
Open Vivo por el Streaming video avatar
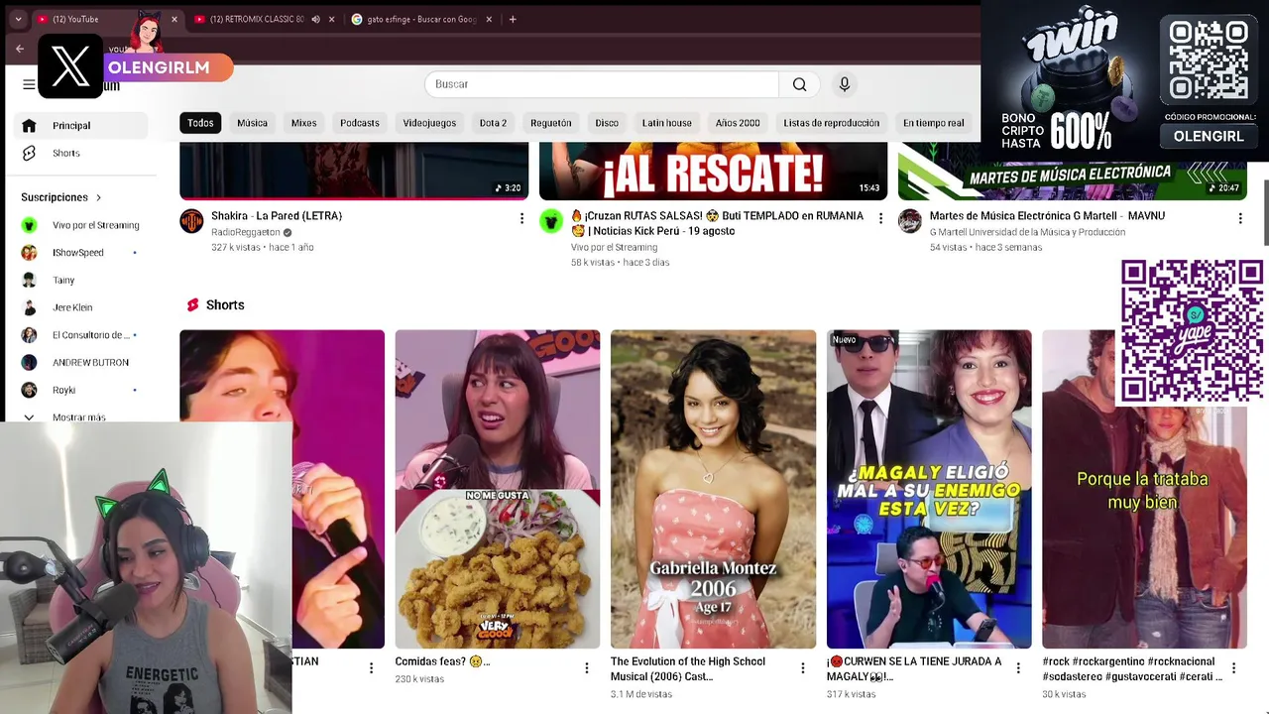point(551,221)
